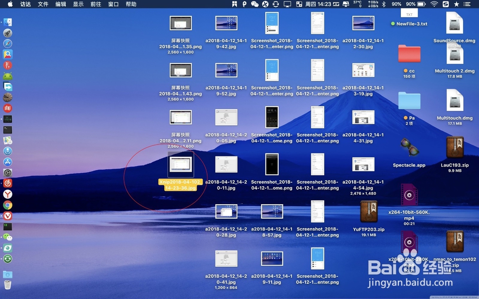The height and width of the screenshot is (299, 479).
Task: Open the 文件 menu
Action: (43, 4)
